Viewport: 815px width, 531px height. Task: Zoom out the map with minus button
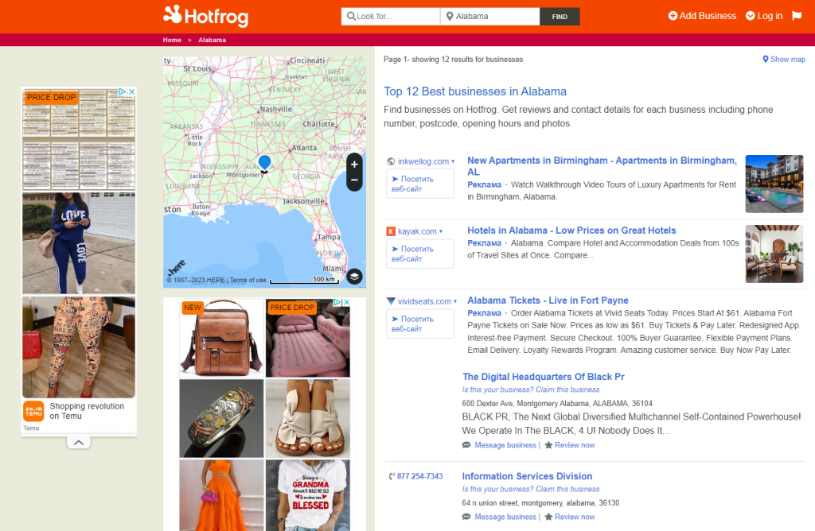click(x=354, y=180)
